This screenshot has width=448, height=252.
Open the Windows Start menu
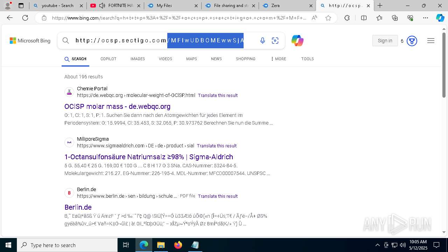[8, 245]
